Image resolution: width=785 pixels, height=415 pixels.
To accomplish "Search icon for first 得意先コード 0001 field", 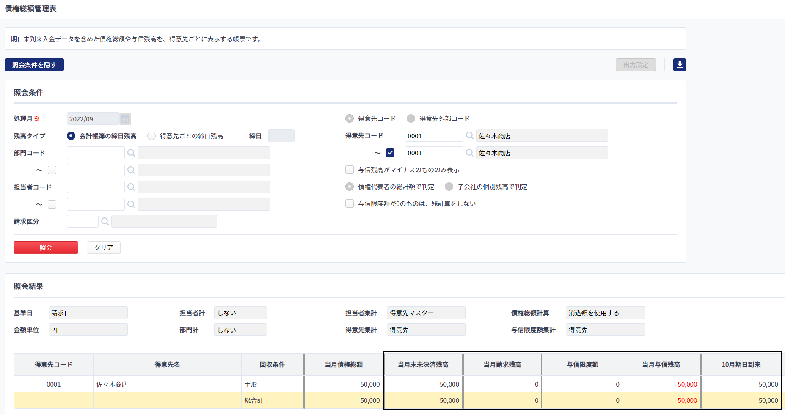I will coord(470,136).
